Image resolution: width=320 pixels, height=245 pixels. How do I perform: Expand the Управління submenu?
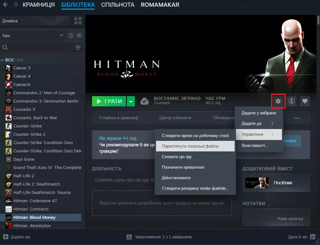click(x=259, y=134)
